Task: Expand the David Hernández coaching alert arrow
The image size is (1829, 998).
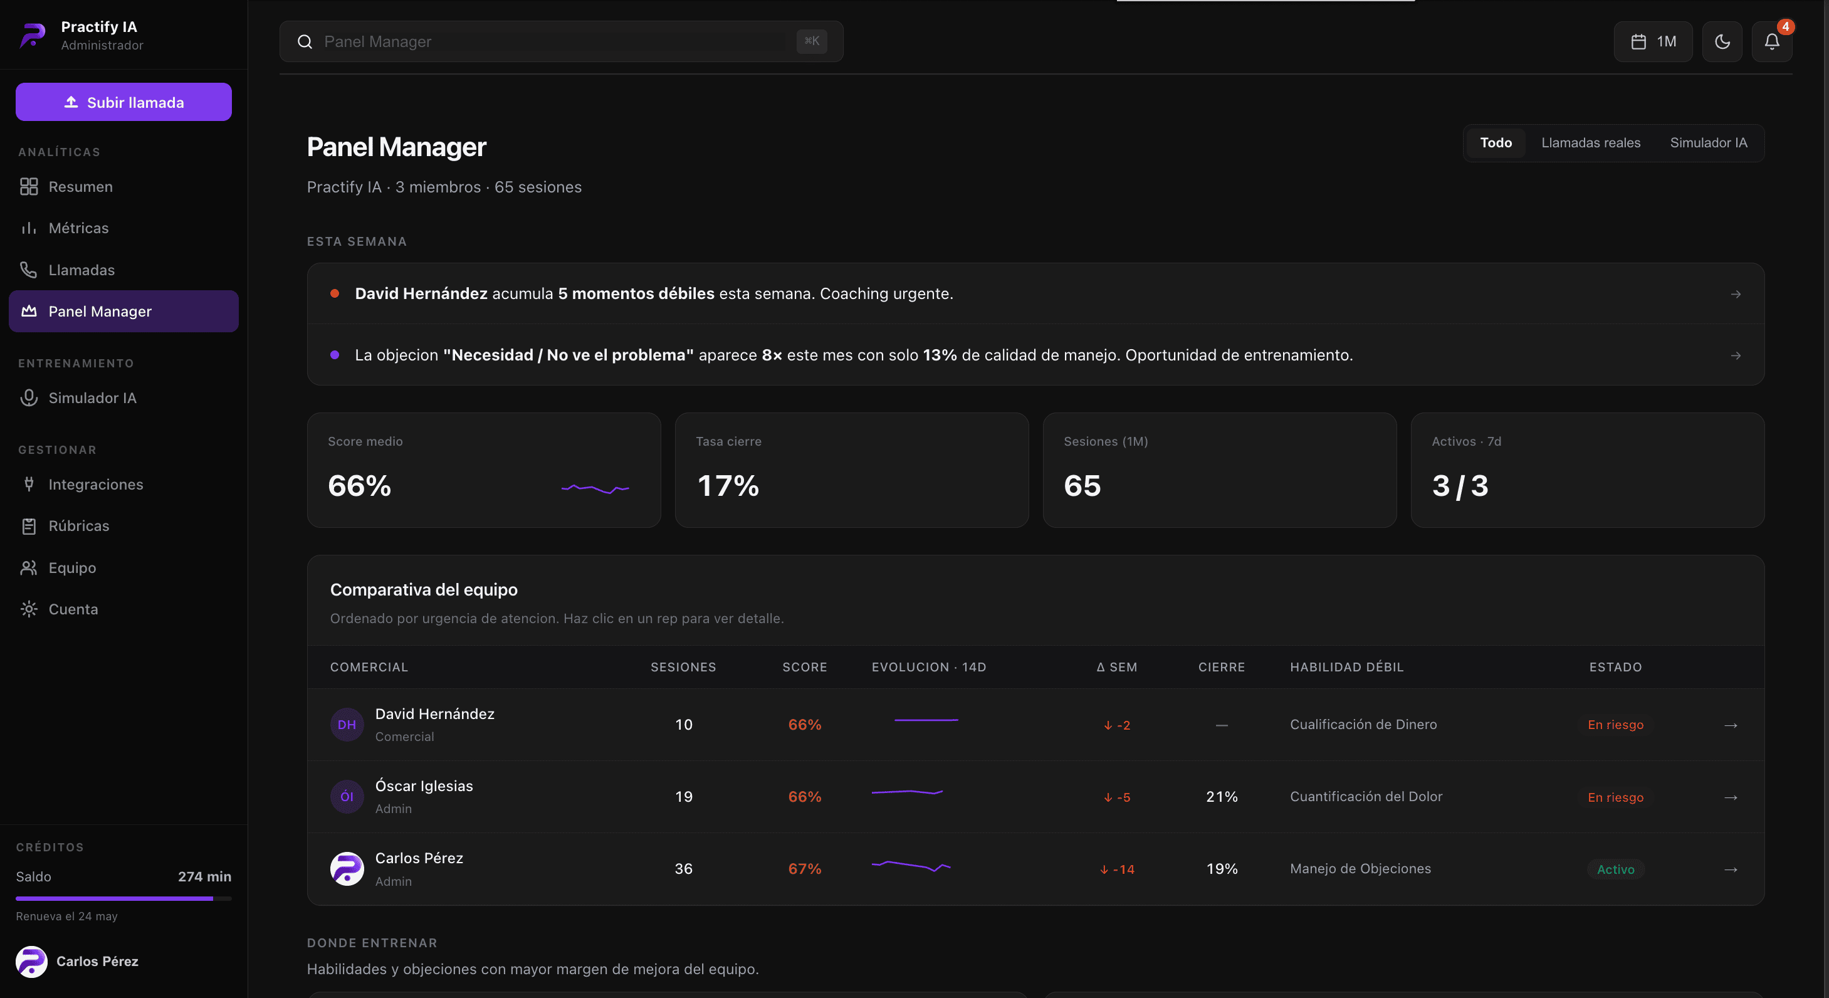Action: (x=1735, y=294)
